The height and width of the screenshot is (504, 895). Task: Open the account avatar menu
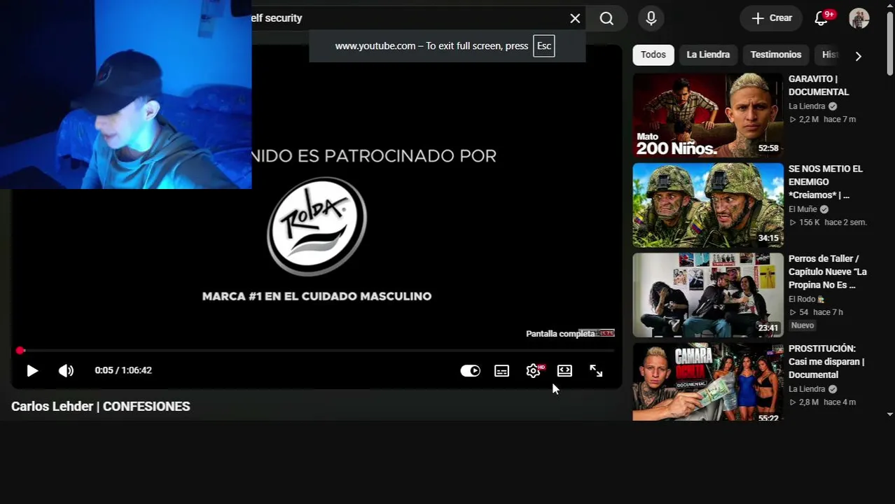pos(859,19)
